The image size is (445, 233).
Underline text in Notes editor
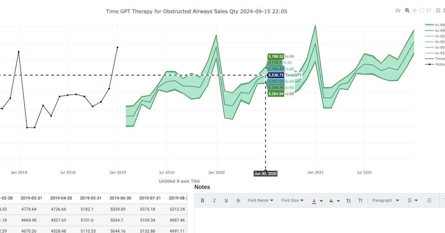coord(226,200)
